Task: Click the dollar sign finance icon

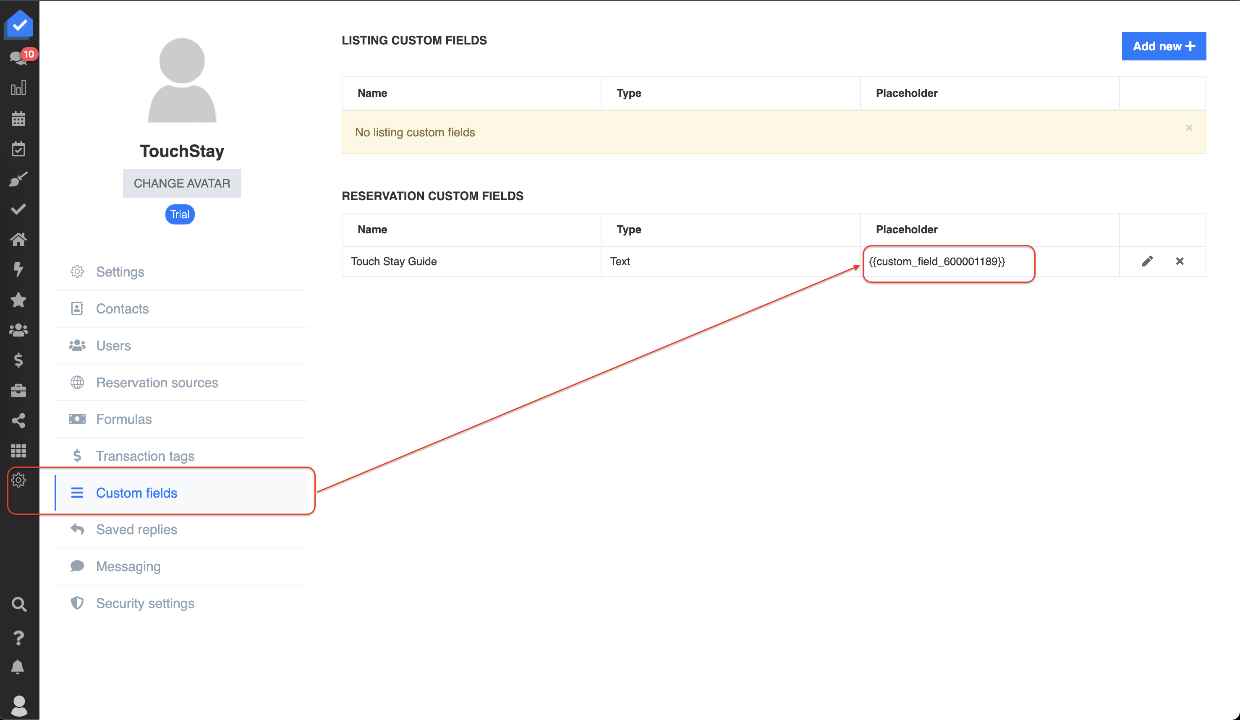Action: click(19, 360)
